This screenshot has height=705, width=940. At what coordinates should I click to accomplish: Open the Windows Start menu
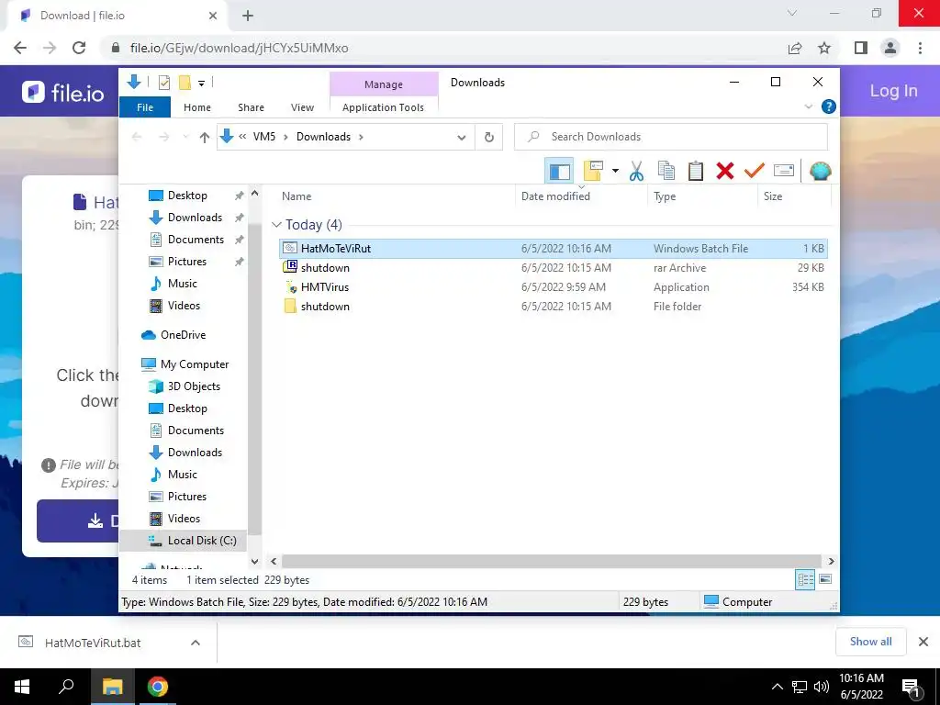click(22, 687)
